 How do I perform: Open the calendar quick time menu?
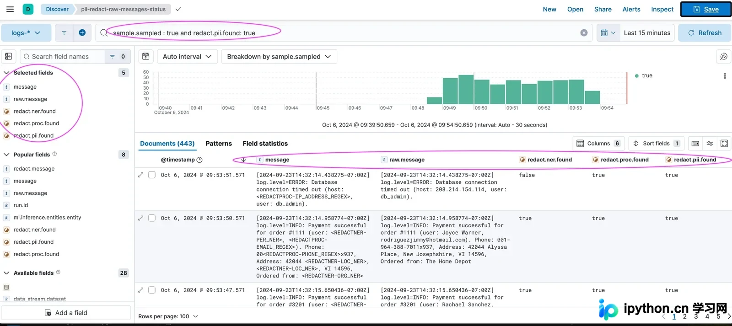(608, 33)
